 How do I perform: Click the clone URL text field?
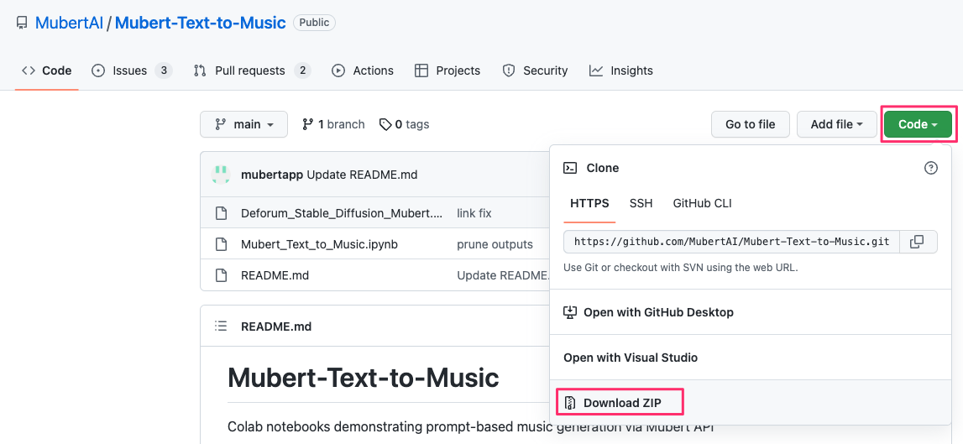pos(731,242)
